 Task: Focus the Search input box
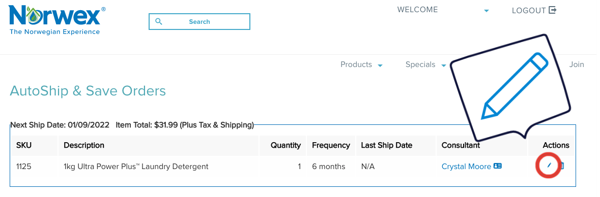(x=199, y=21)
